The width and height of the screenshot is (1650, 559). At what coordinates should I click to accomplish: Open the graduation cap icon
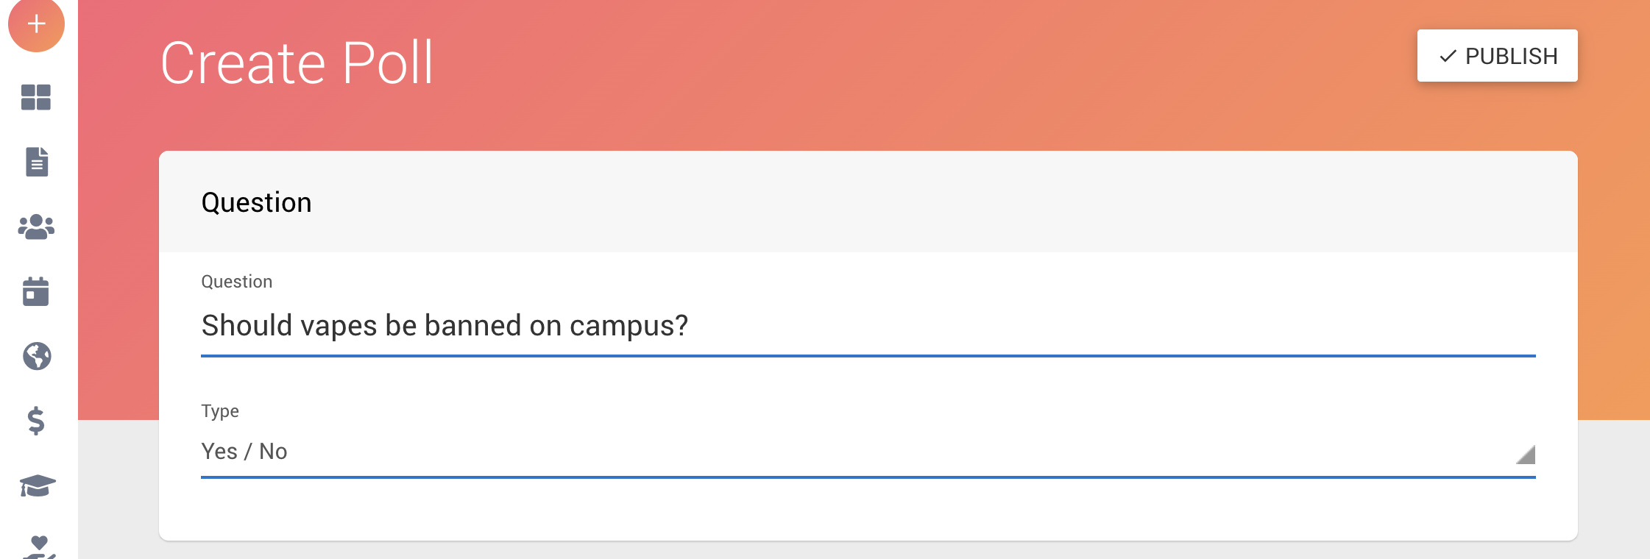pos(37,485)
